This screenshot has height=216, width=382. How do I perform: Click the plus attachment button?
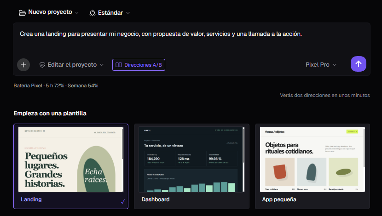coord(23,65)
